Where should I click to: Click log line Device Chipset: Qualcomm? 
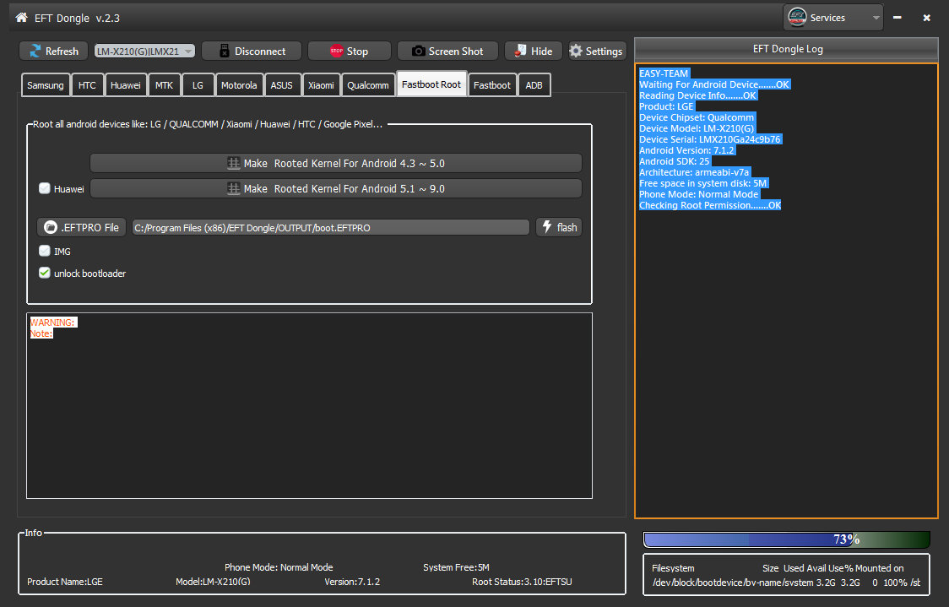coord(697,117)
